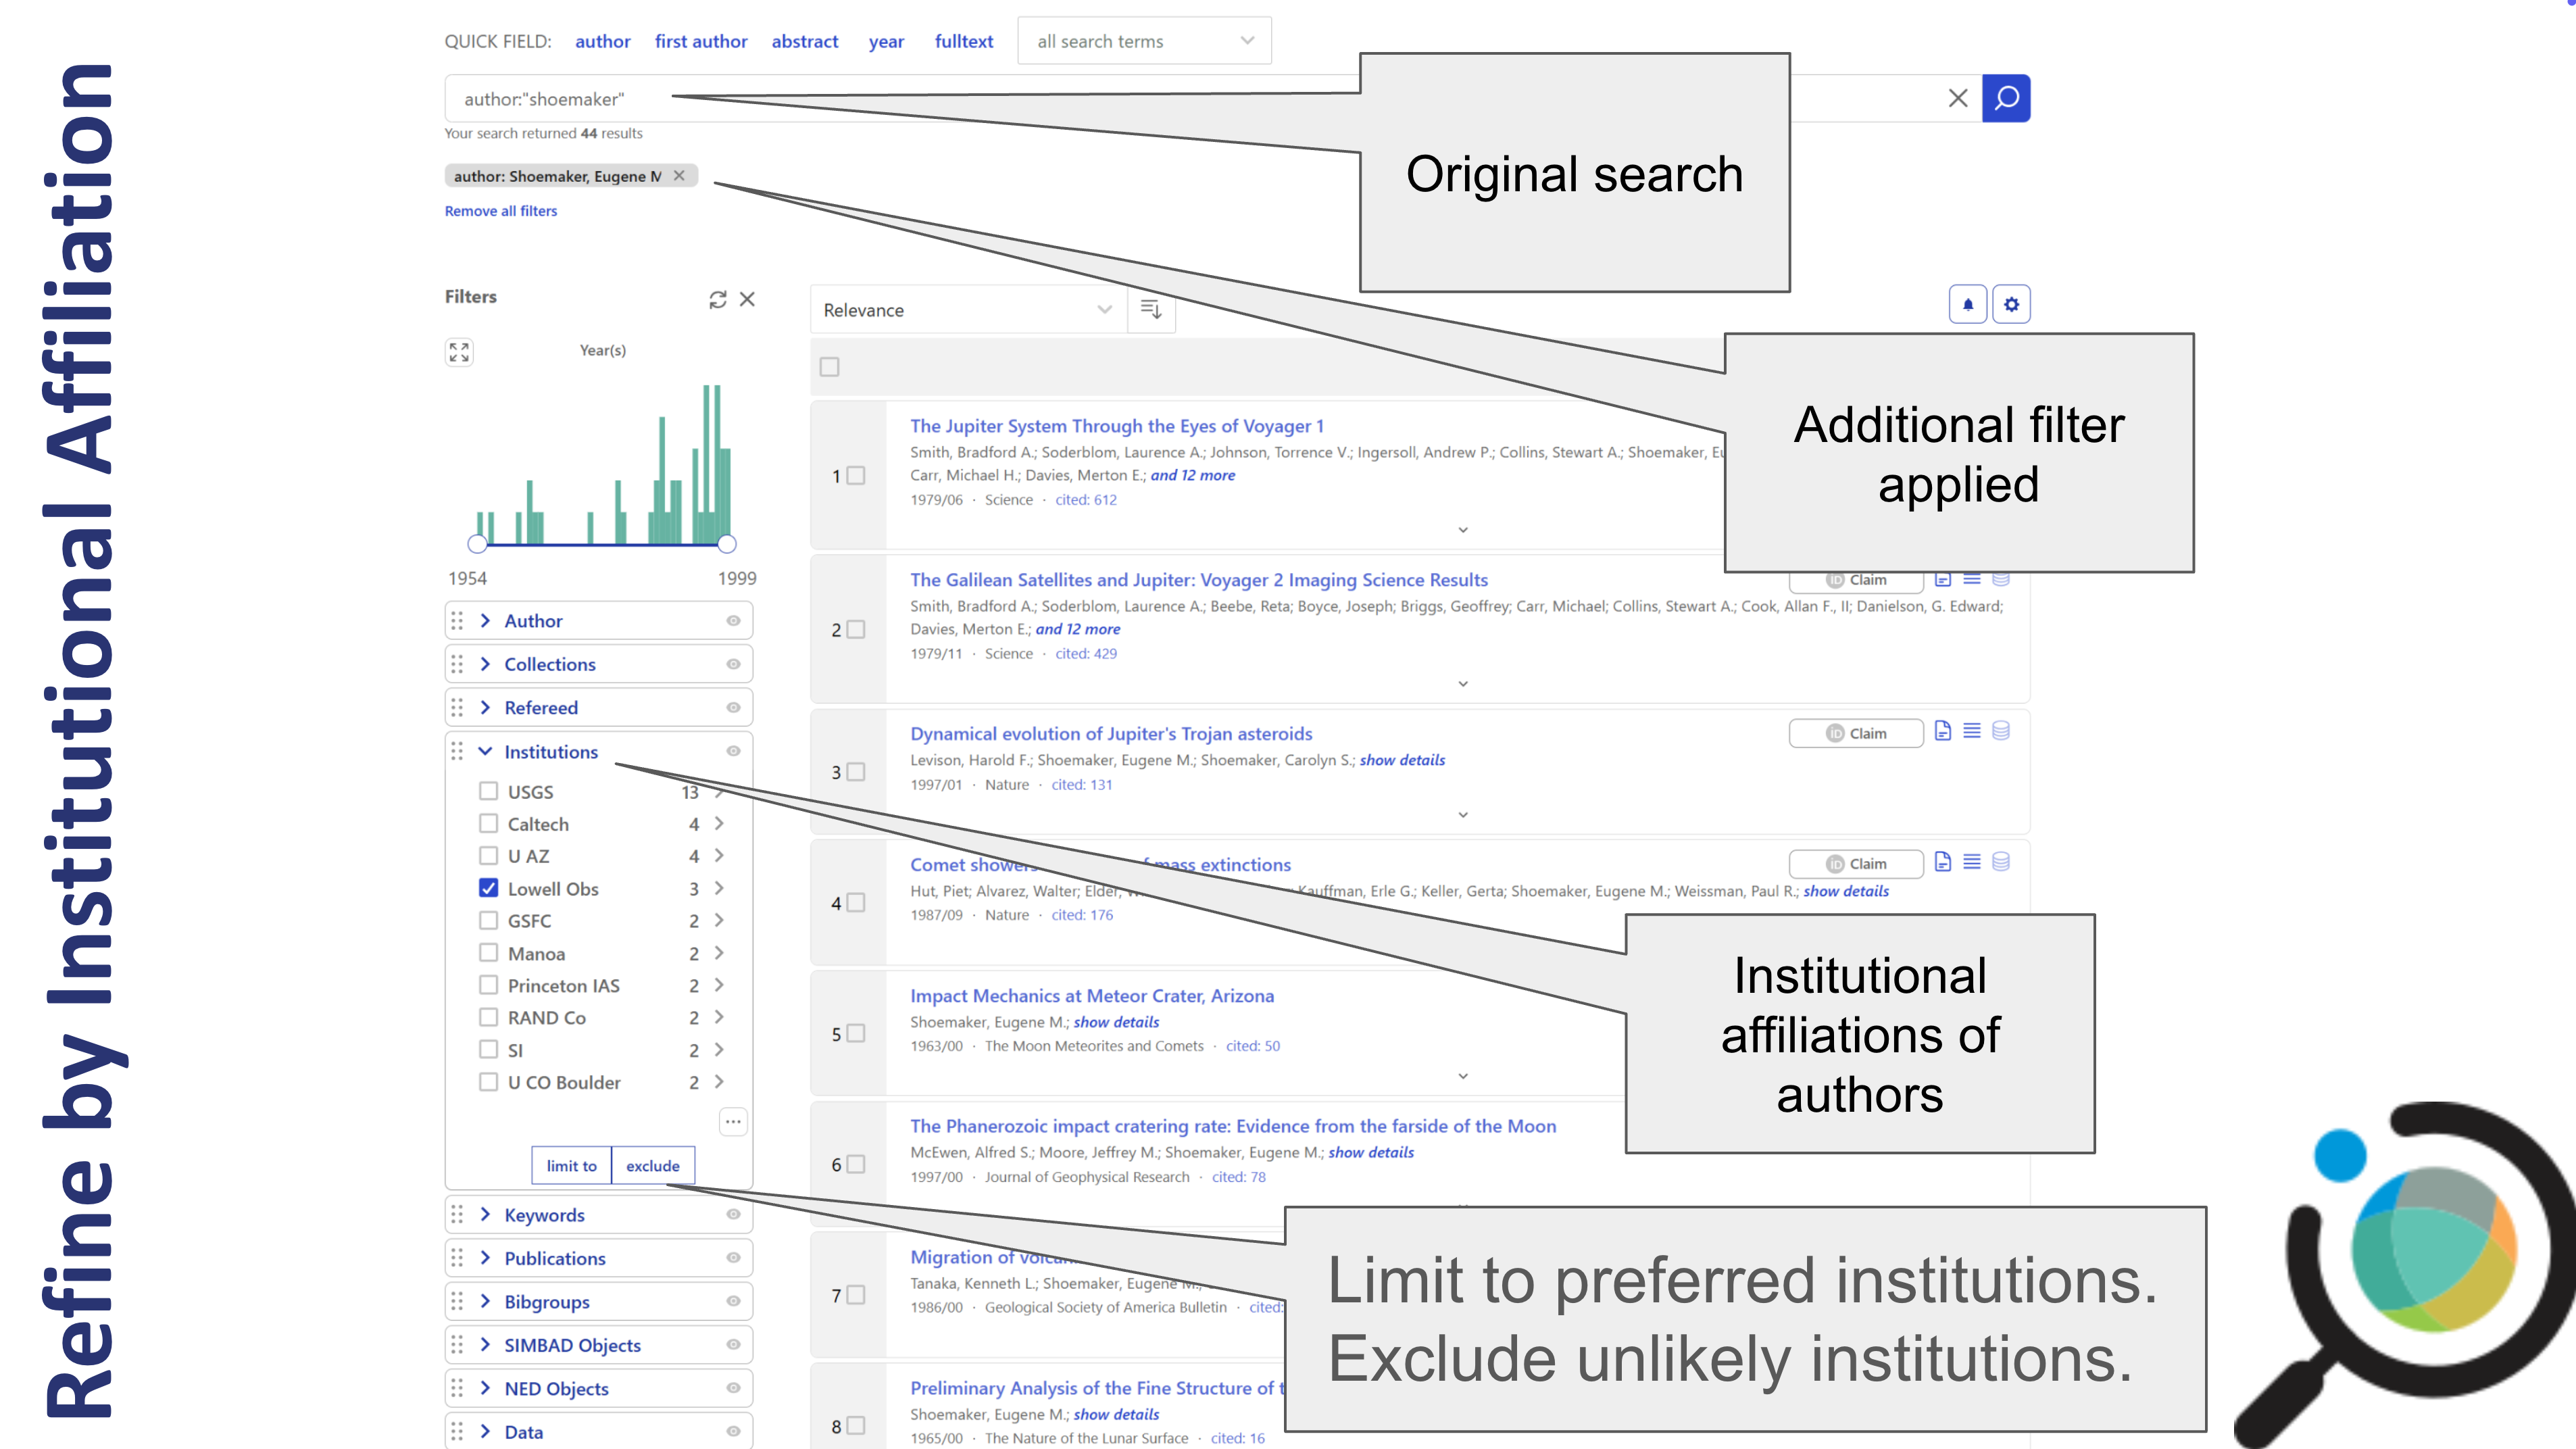Insert the abstract quick field

coord(804,41)
